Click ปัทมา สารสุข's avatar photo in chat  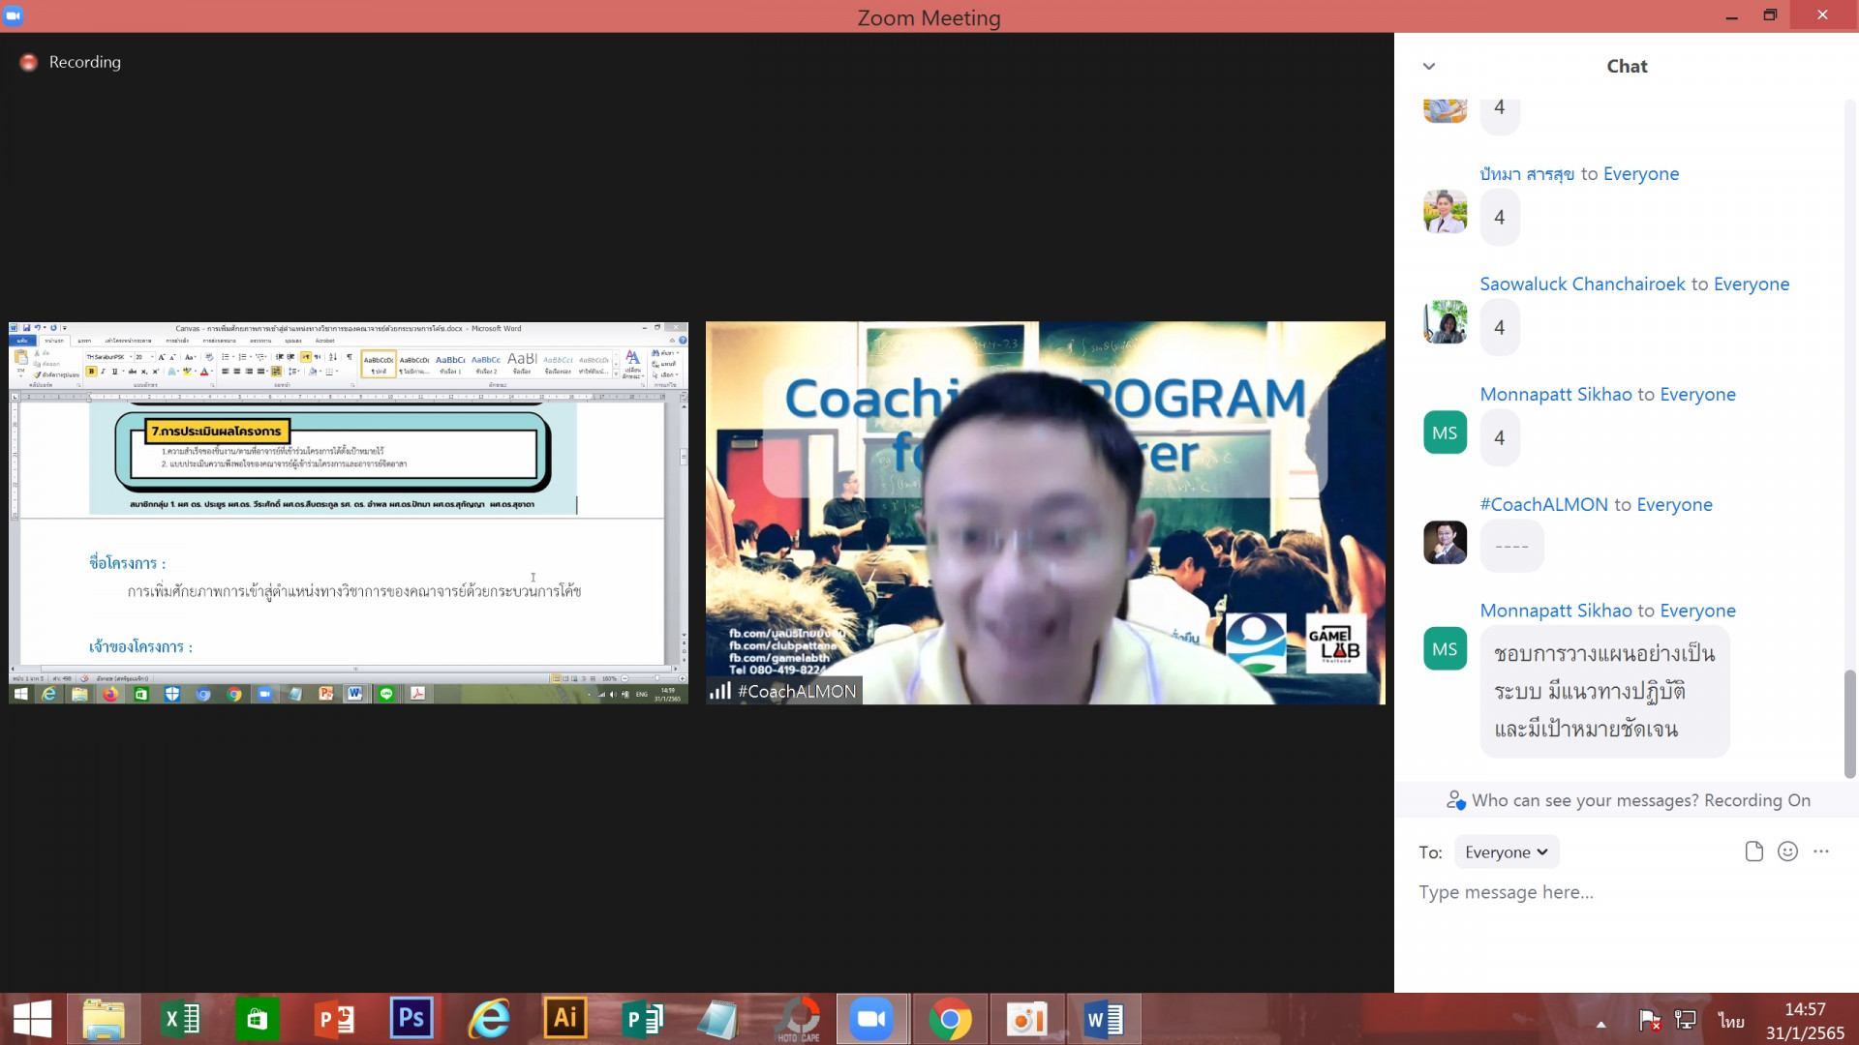pyautogui.click(x=1445, y=212)
